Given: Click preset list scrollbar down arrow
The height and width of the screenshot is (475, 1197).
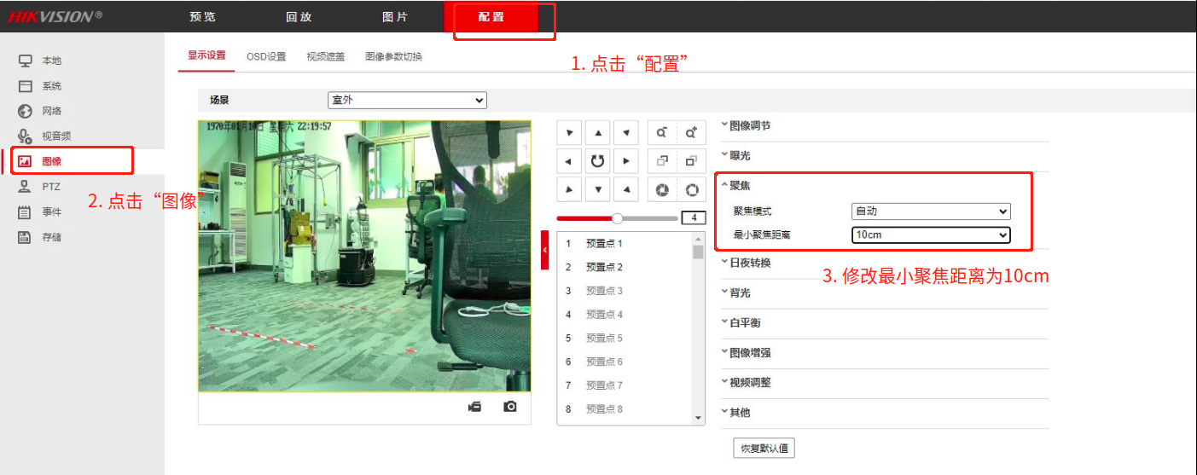Looking at the screenshot, I should 699,418.
